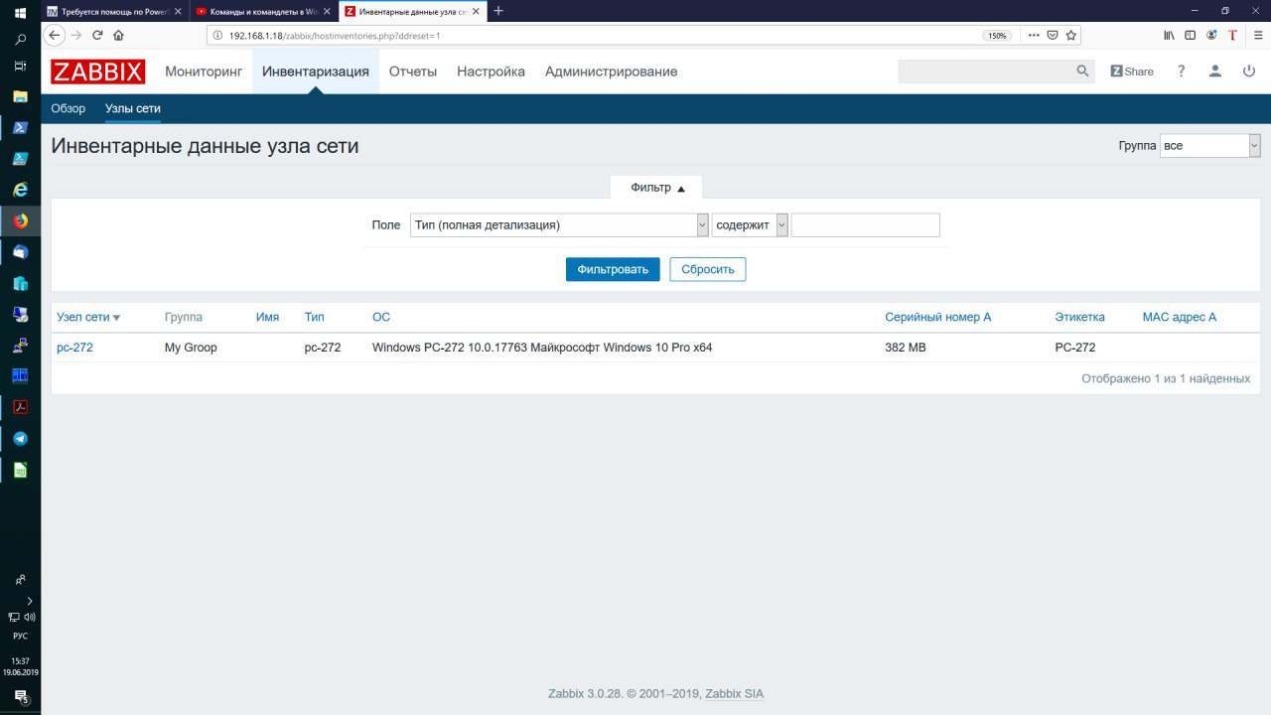Open the Firefox hamburger menu
The width and height of the screenshot is (1271, 715).
pos(1258,35)
